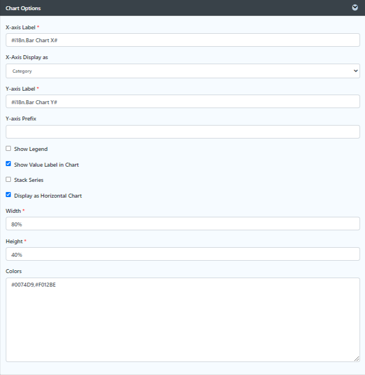
Task: Click the Chart Options header title
Action: (x=23, y=8)
